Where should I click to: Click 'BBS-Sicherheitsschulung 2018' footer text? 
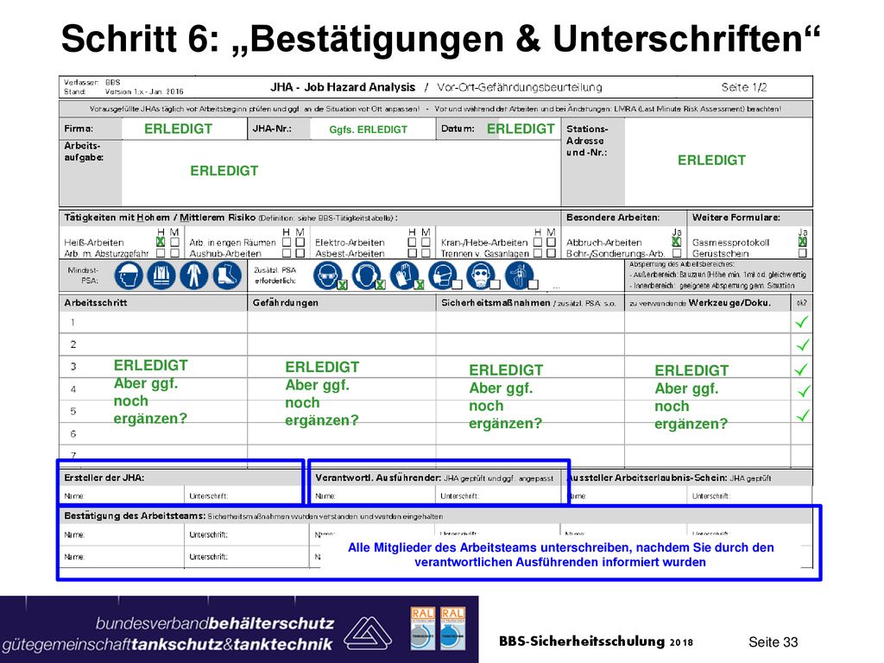(596, 641)
